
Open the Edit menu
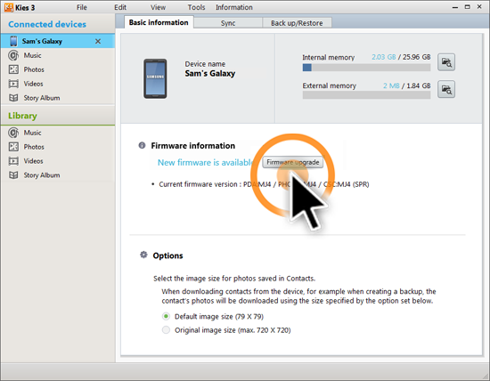pyautogui.click(x=120, y=7)
